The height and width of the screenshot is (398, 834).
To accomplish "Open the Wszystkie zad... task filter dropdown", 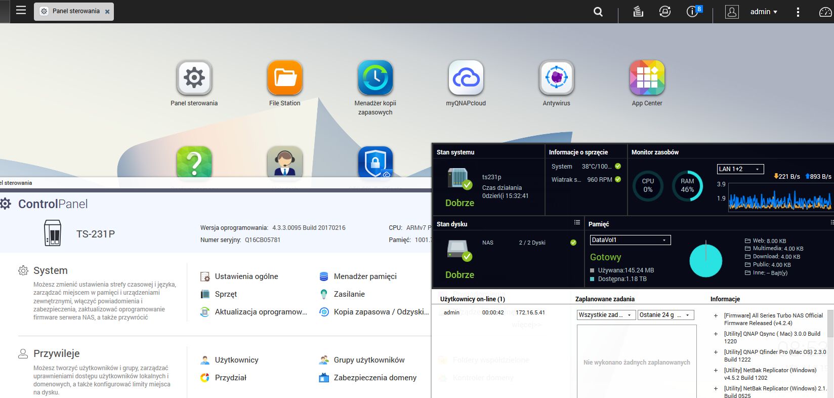I will click(606, 315).
